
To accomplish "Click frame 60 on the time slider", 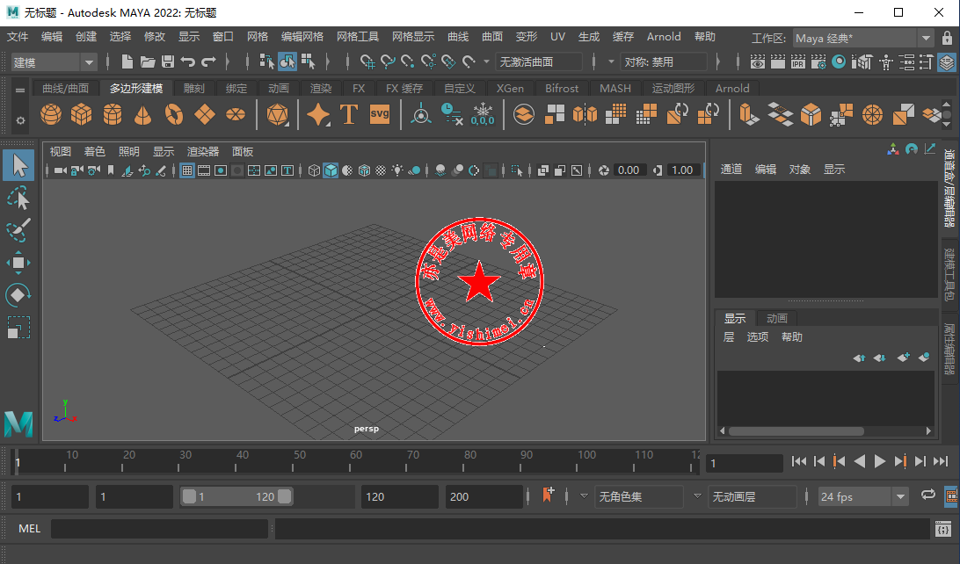I will 350,462.
